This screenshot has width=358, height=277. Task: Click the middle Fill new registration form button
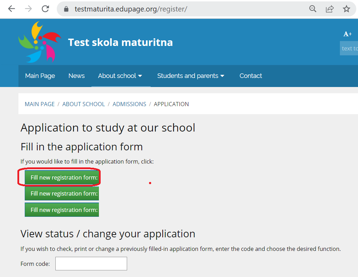[x=62, y=193]
